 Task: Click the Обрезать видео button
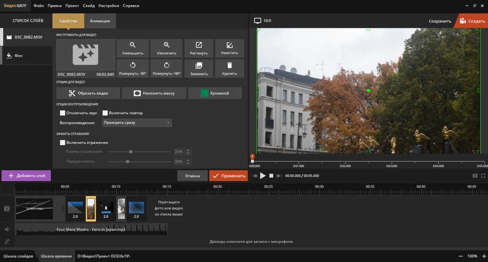pos(89,93)
